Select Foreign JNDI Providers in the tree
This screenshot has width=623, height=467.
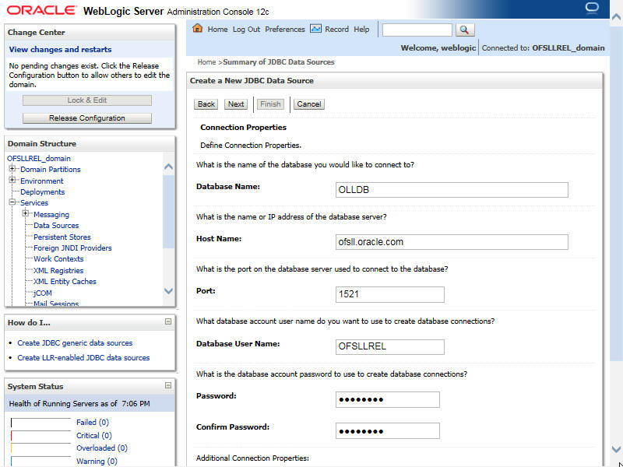coord(72,248)
